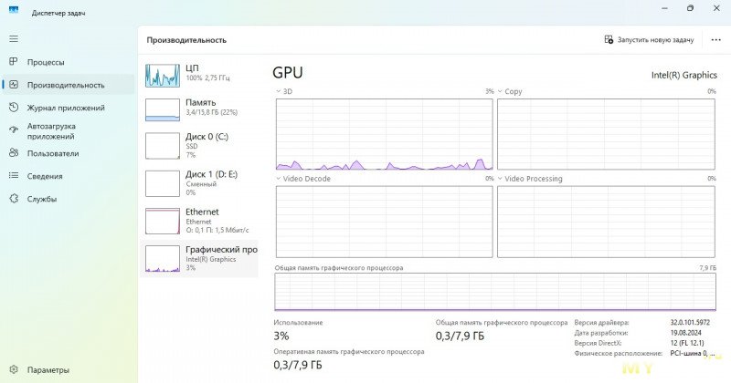Open the Сведения details page
Viewport: 731px width, 383px height.
point(44,176)
